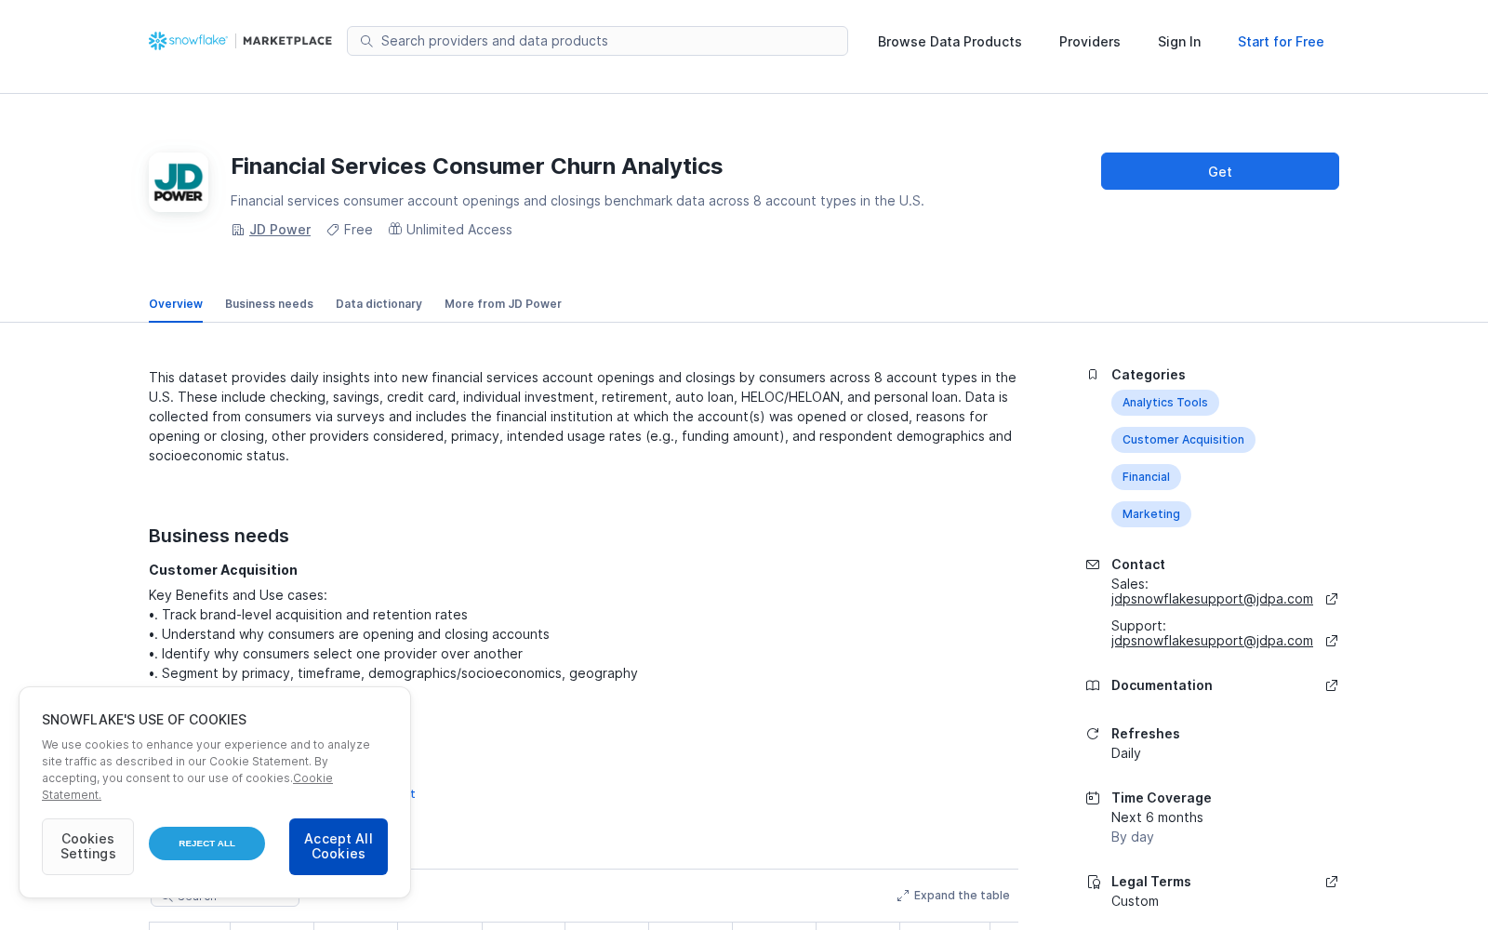Click the Support email jdpsnowflakesupport@jdpa.com

click(1212, 641)
